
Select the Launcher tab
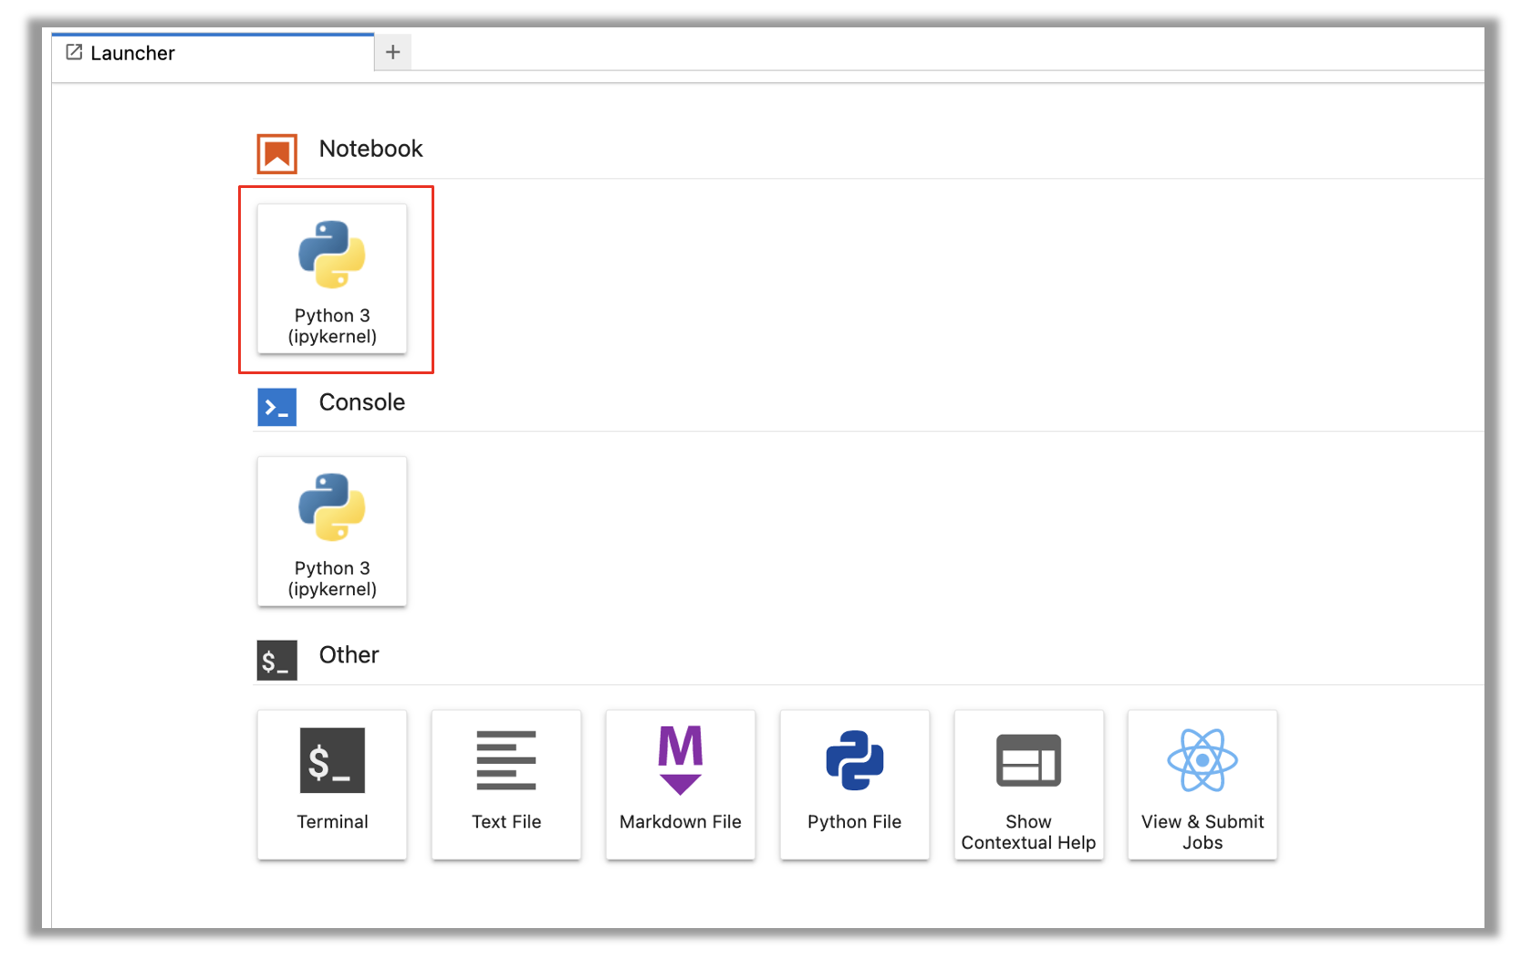point(213,53)
